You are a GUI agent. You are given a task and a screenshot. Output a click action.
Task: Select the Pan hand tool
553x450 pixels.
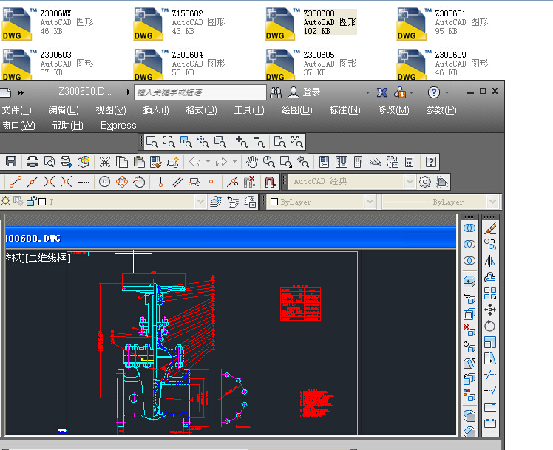[252, 162]
